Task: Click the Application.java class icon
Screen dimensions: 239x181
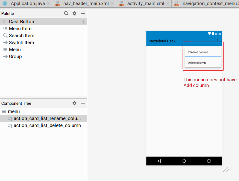Action: (x=5, y=3)
